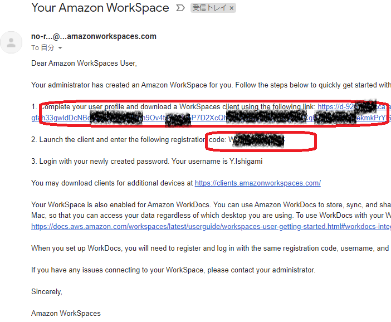
Task: Click the 'Dear Amazon WorkSpaces User' greeting
Action: pos(84,64)
